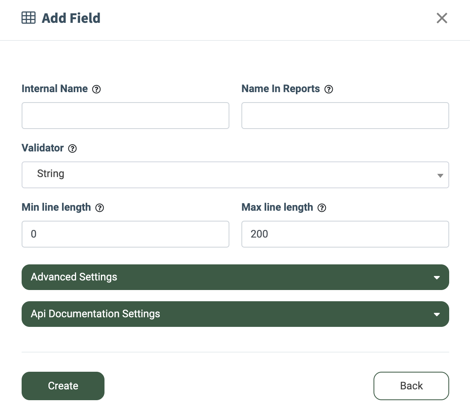This screenshot has width=470, height=415.
Task: Click into the Name In Reports field
Action: pos(345,116)
